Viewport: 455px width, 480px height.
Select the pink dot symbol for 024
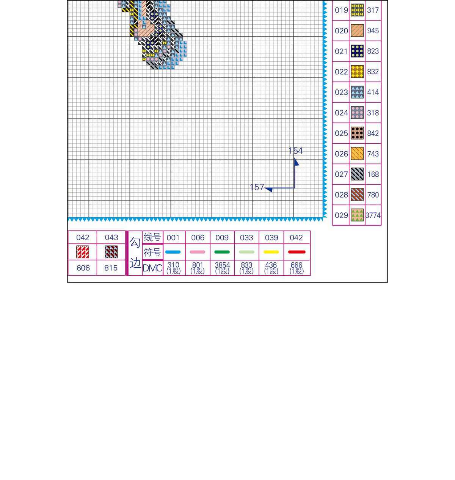(x=357, y=113)
